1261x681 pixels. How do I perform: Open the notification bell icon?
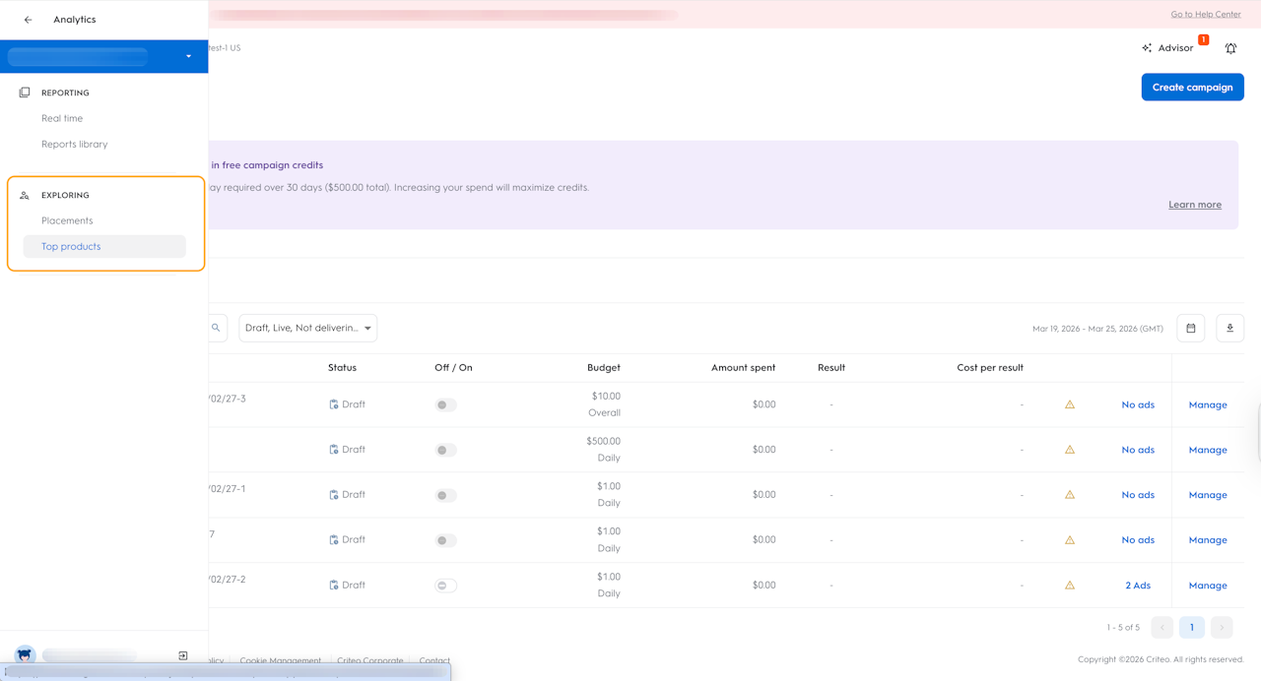click(1230, 48)
